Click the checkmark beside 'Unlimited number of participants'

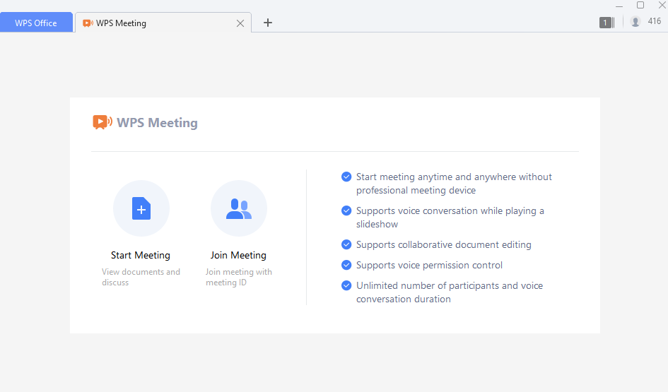click(x=346, y=285)
